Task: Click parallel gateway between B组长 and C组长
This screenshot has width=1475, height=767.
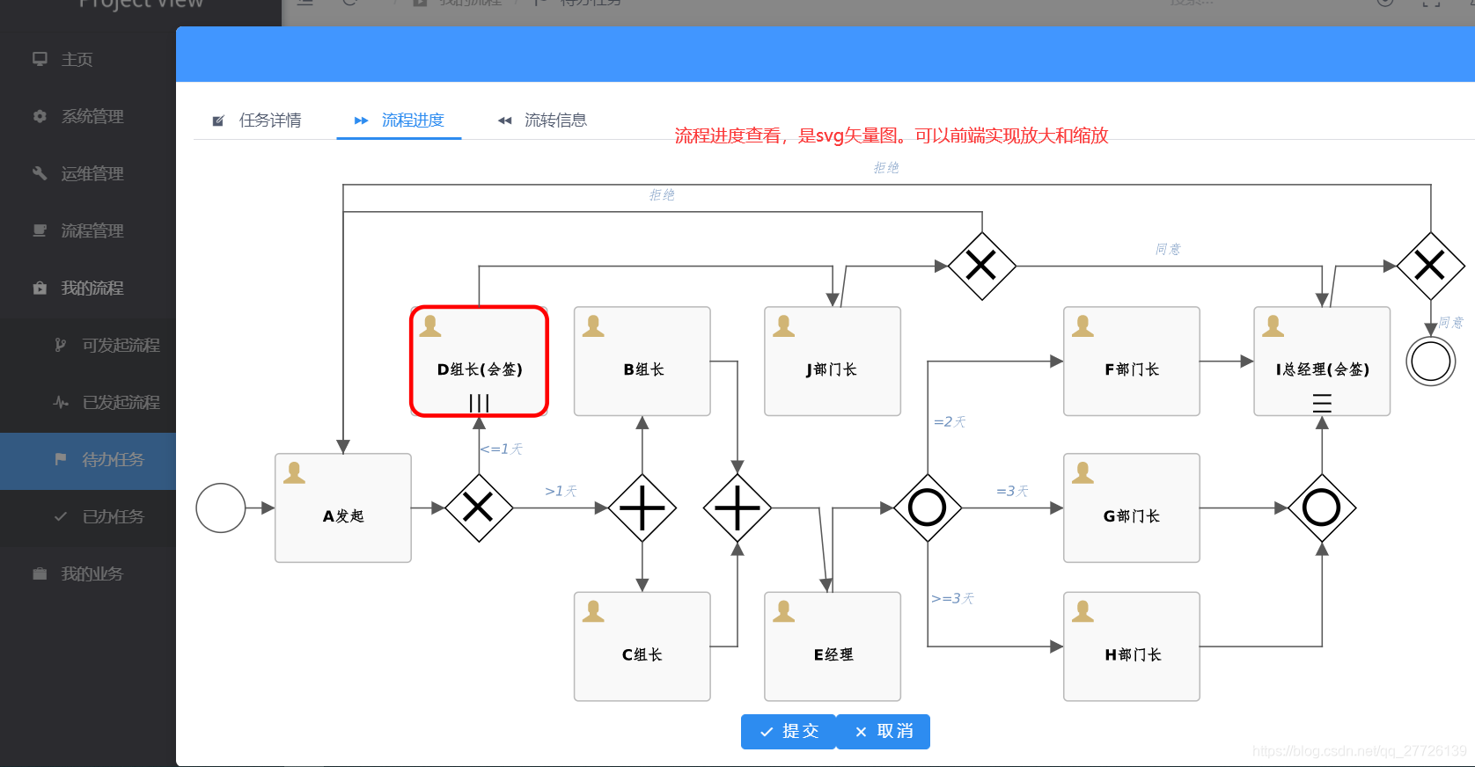Action: (642, 508)
